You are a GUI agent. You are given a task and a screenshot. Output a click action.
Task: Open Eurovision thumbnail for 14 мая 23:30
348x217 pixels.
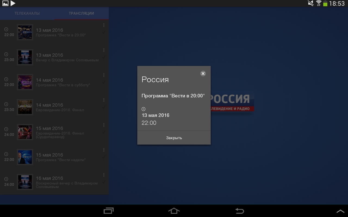point(25,107)
